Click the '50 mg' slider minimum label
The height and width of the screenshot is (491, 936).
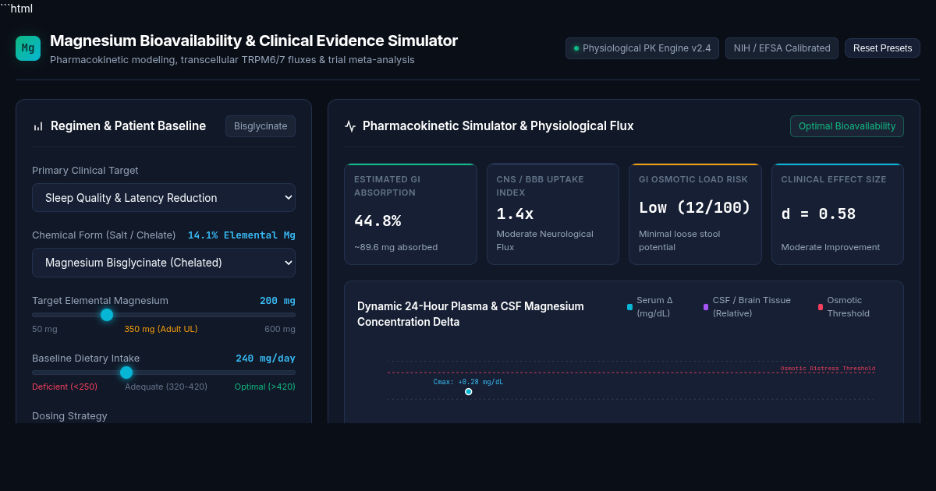click(44, 329)
